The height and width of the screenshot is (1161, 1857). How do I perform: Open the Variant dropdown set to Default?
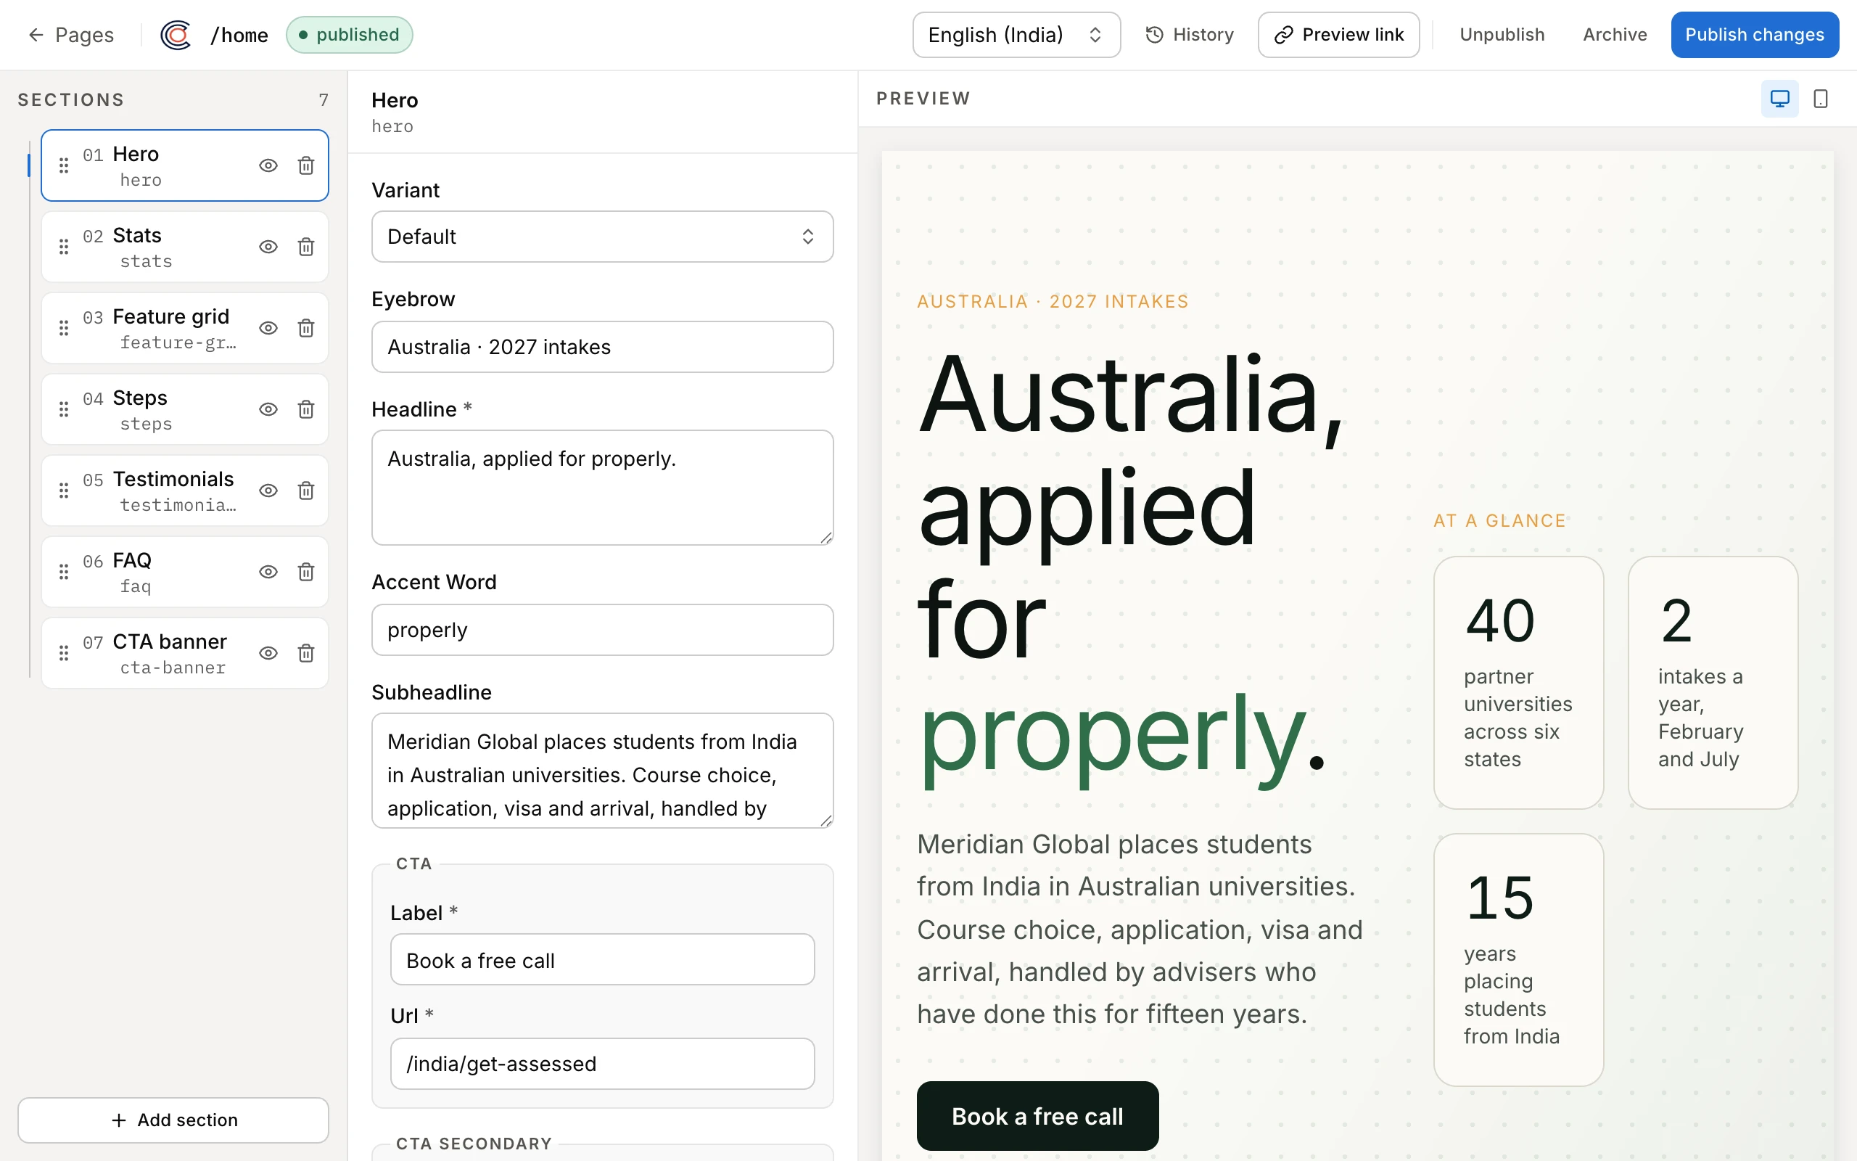pyautogui.click(x=602, y=237)
